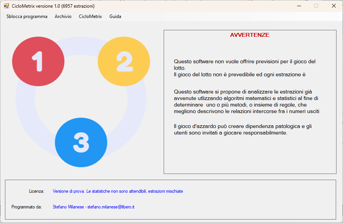
Task: Click the CicloMetrix app icon in title bar
Action: [x=7, y=6]
